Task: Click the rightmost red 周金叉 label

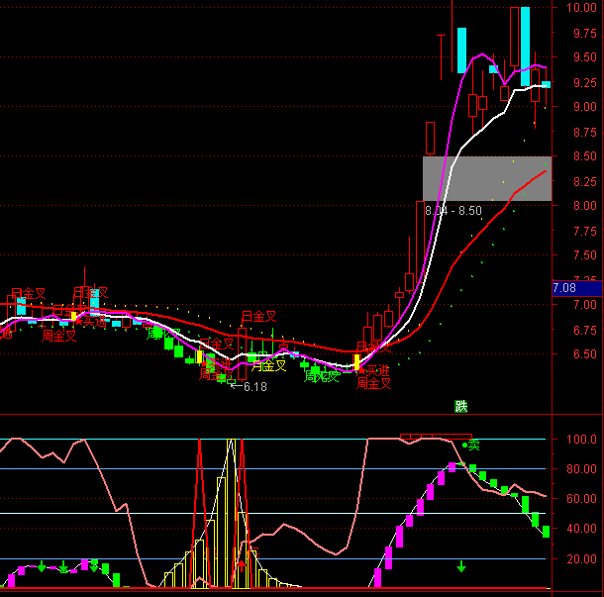Action: coord(375,383)
